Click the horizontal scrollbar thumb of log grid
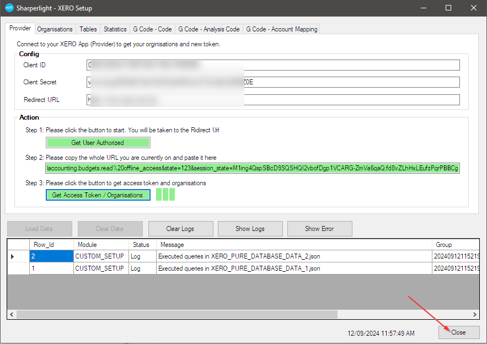The image size is (487, 344). (x=176, y=314)
